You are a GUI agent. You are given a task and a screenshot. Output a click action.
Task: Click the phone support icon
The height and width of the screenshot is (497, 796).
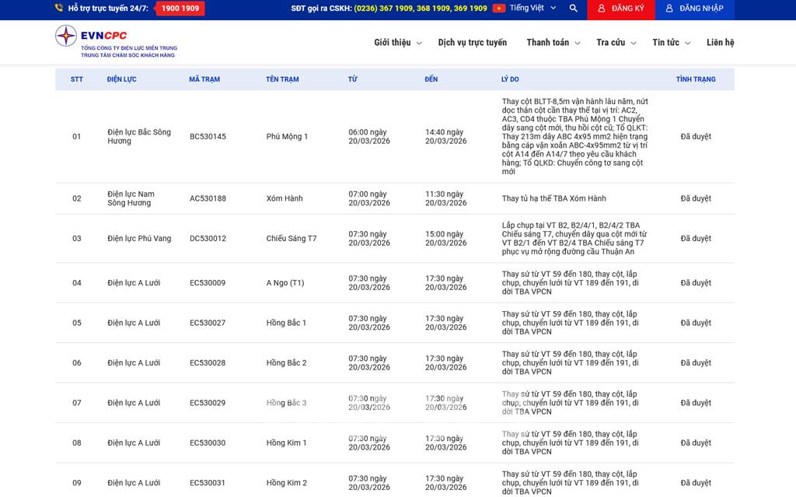[x=59, y=9]
